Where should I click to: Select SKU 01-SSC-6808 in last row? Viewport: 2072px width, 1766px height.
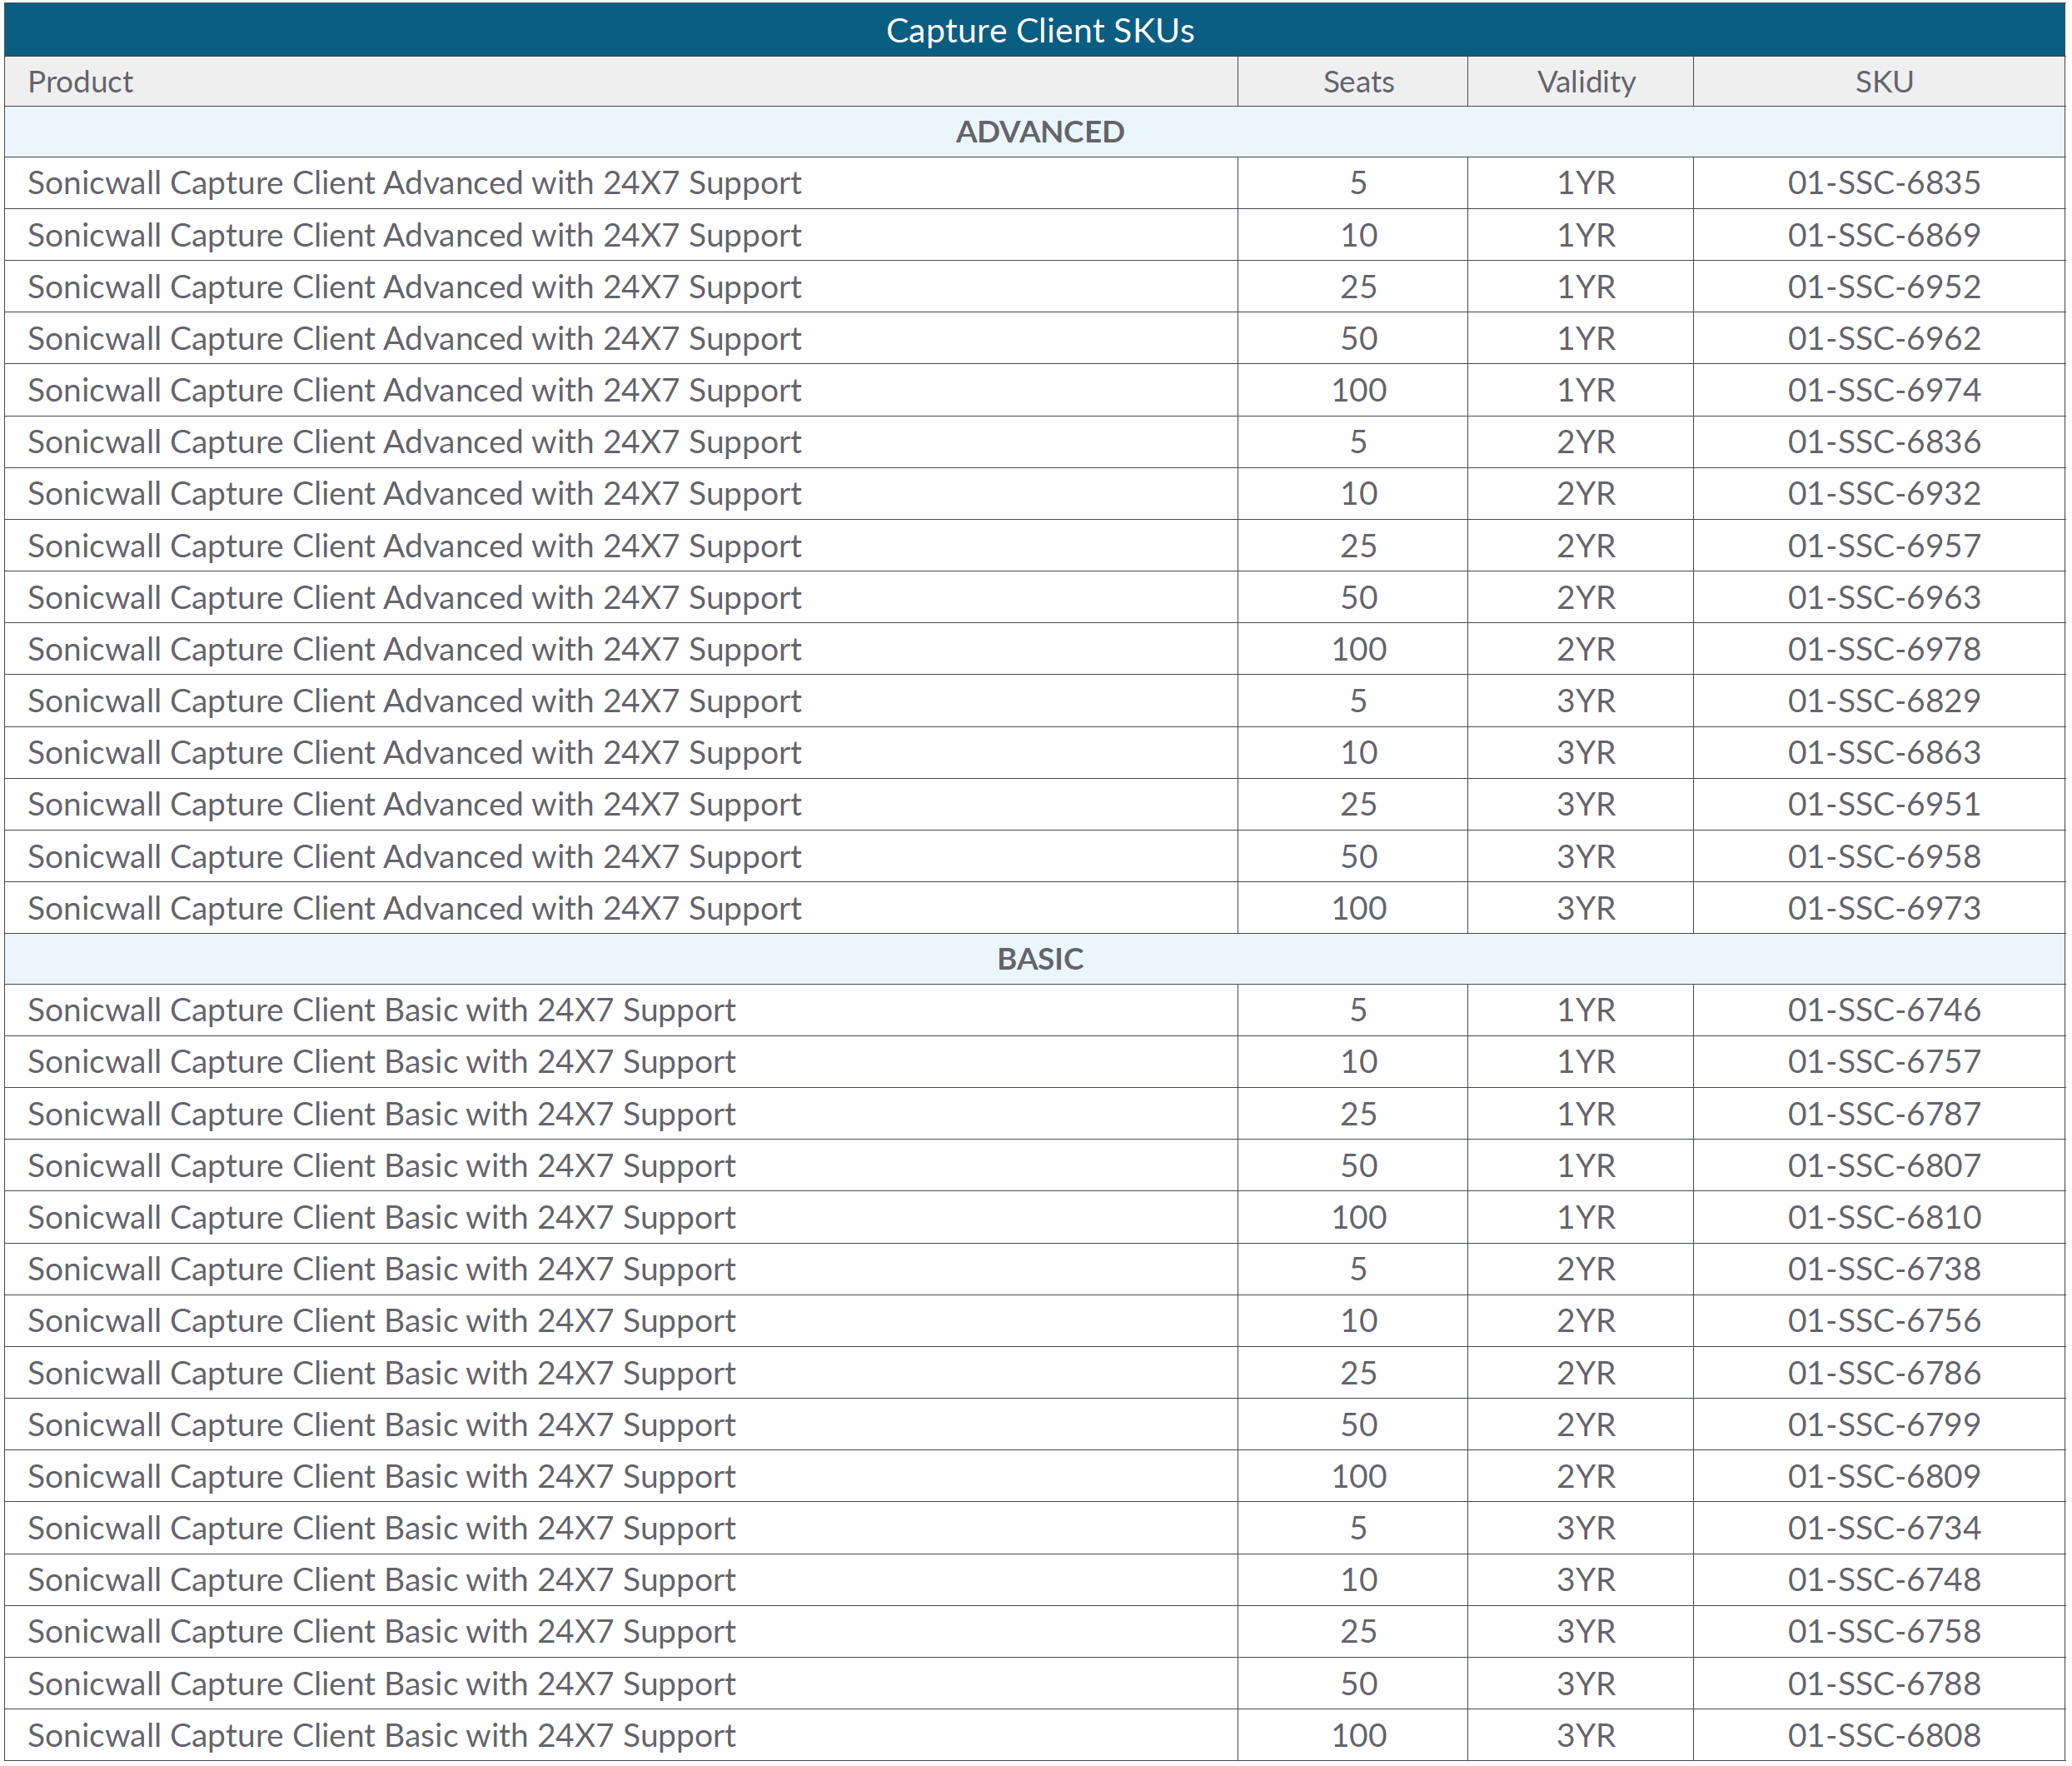pos(1883,1735)
